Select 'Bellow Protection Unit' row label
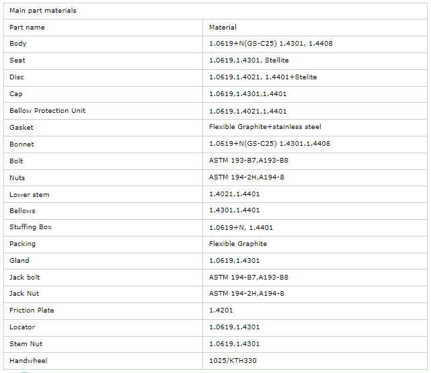 tap(47, 111)
